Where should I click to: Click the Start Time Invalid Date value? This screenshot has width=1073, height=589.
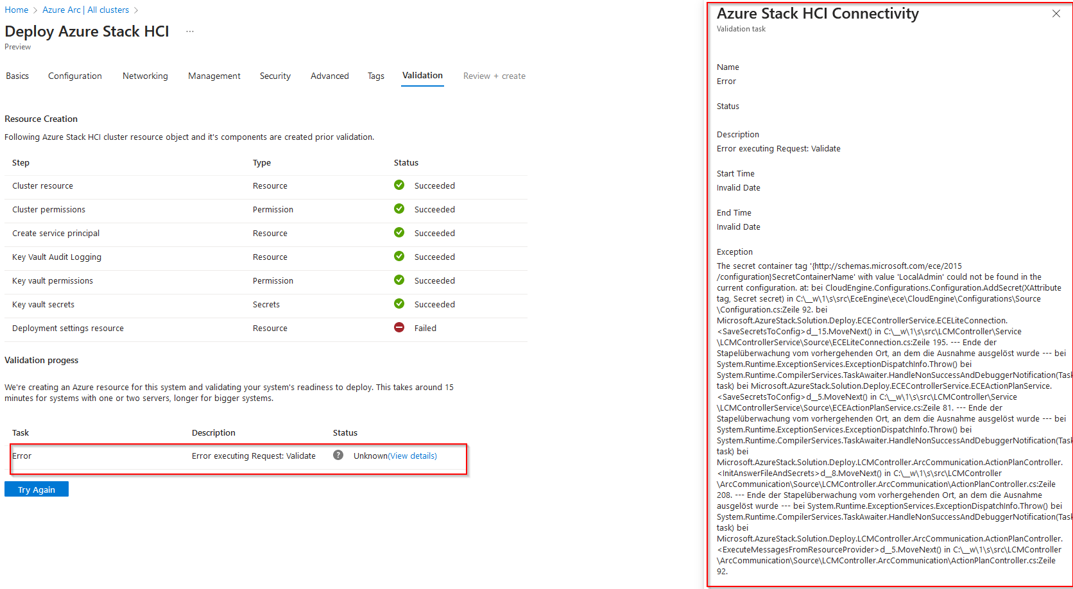point(739,187)
